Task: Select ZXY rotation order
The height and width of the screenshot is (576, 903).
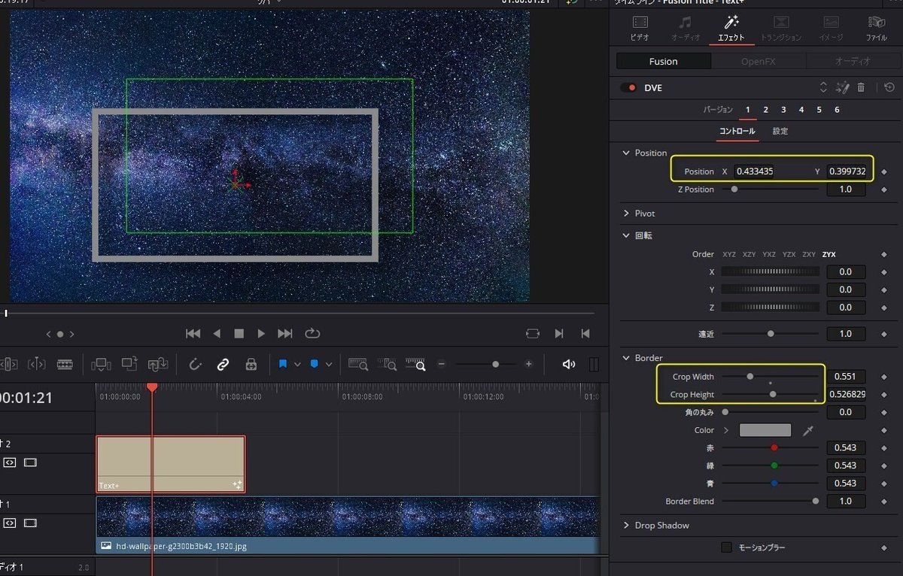Action: click(810, 254)
